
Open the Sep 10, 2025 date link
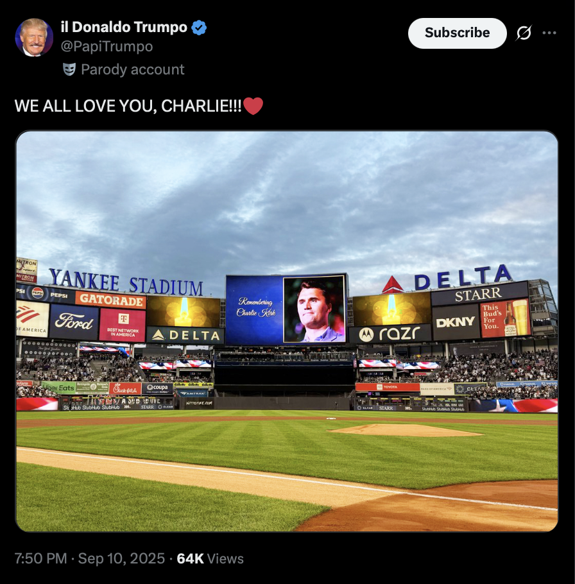pyautogui.click(x=121, y=559)
